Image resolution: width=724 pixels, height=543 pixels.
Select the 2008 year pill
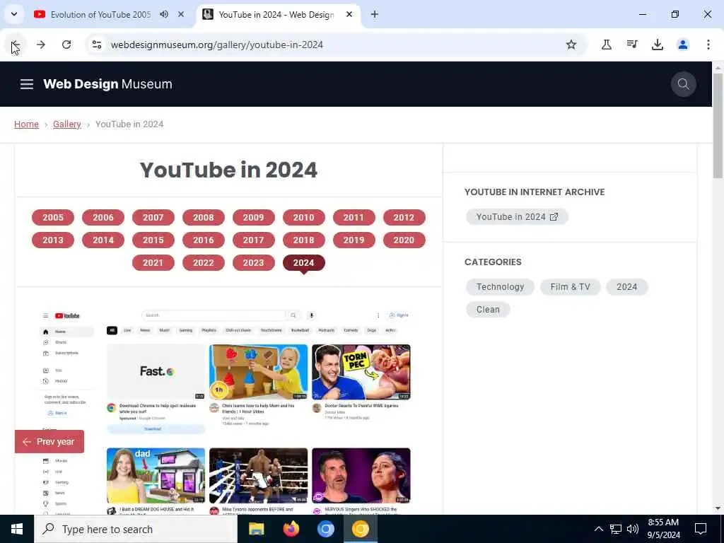[x=204, y=218]
